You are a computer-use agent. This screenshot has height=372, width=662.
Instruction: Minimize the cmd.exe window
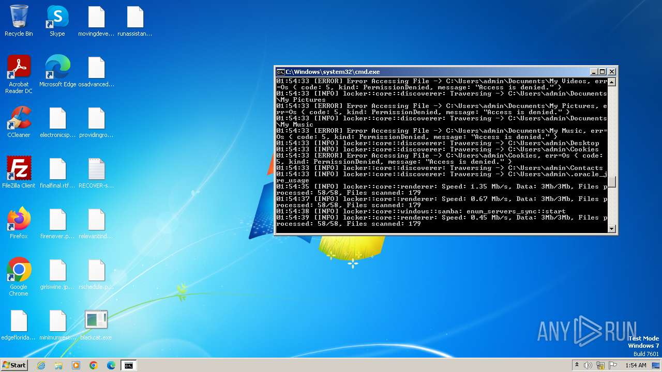(x=594, y=72)
